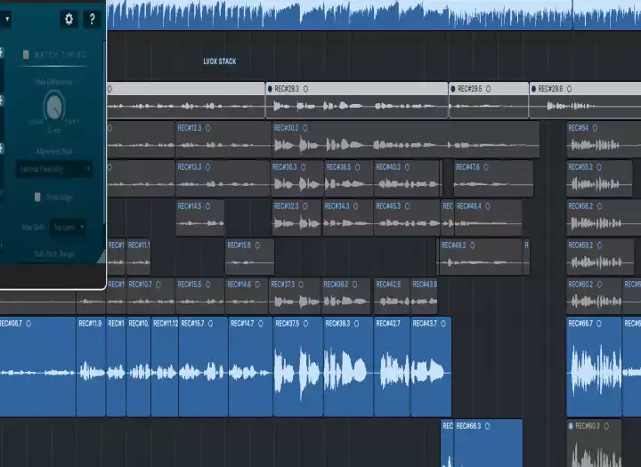Screen dimensions: 641x467
Task: Select the gray clip REC#60.2
Action: pos(594,296)
